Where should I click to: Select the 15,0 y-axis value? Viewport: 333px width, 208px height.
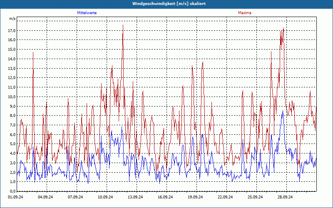click(12, 50)
